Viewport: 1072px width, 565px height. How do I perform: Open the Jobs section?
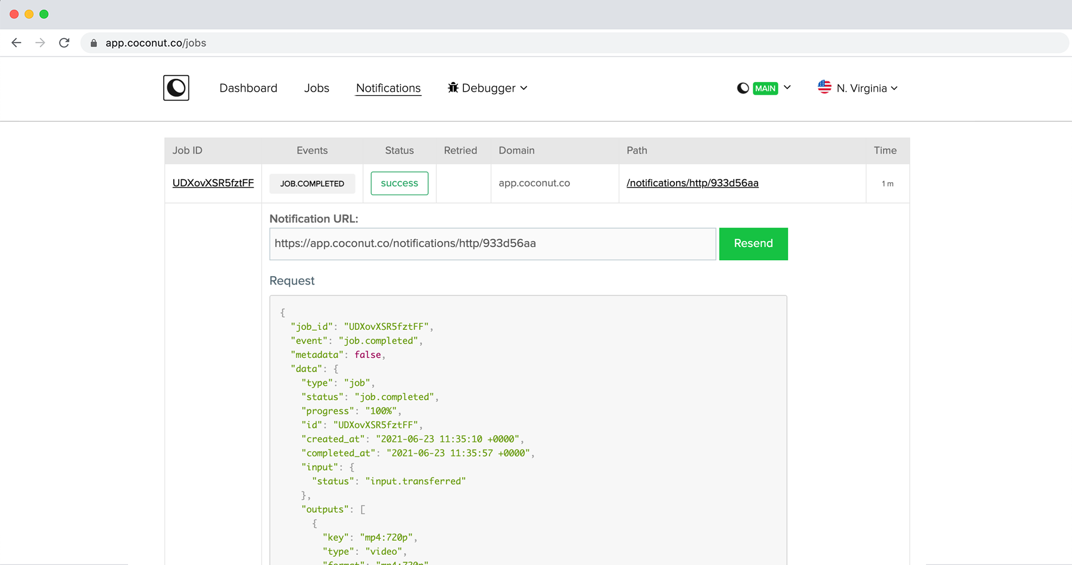point(316,88)
